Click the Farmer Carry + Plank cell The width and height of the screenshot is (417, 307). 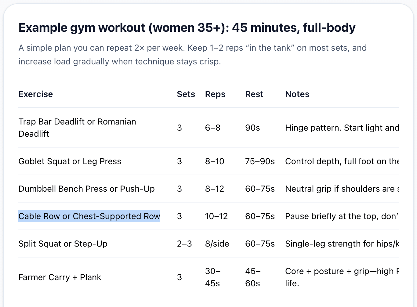tap(60, 277)
